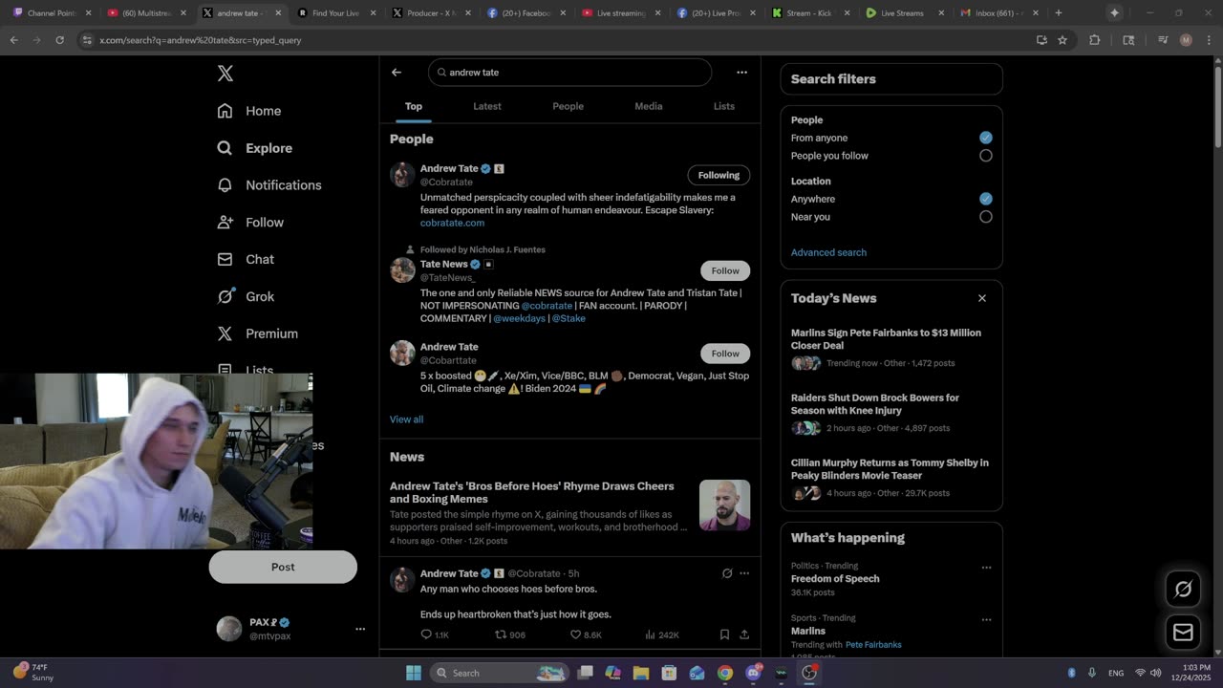Screen dimensions: 1223x688
Task: Go to Home in the X sidebar
Action: coord(249,111)
